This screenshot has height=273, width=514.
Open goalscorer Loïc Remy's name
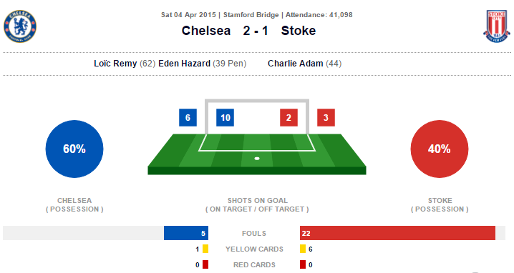click(115, 63)
